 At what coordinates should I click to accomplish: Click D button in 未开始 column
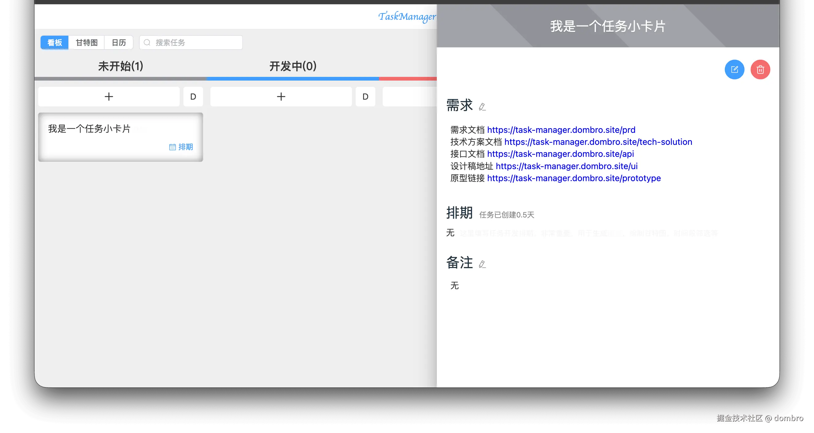(193, 97)
